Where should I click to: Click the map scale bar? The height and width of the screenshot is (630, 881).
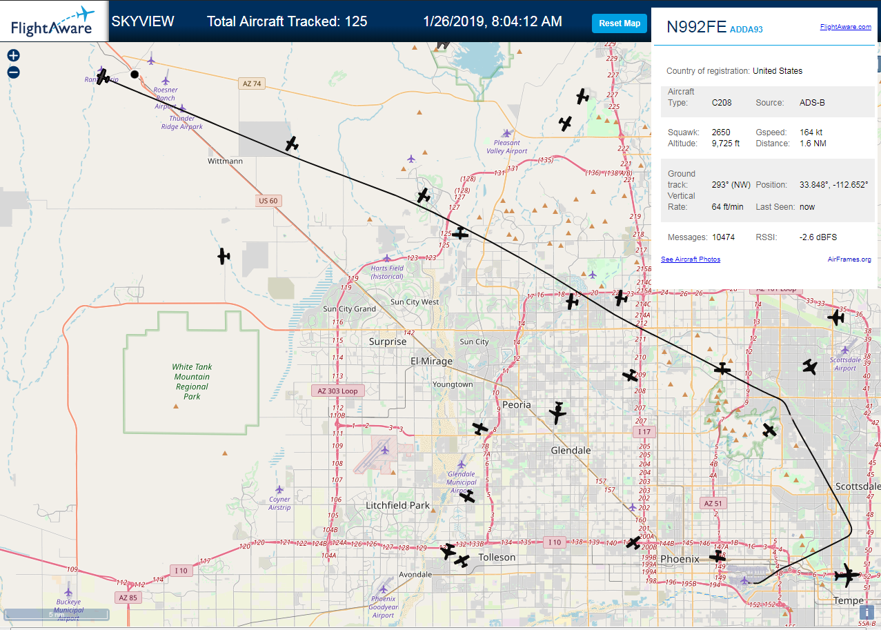(57, 613)
